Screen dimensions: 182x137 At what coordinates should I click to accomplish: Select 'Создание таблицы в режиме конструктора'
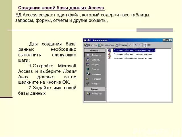click(134, 51)
